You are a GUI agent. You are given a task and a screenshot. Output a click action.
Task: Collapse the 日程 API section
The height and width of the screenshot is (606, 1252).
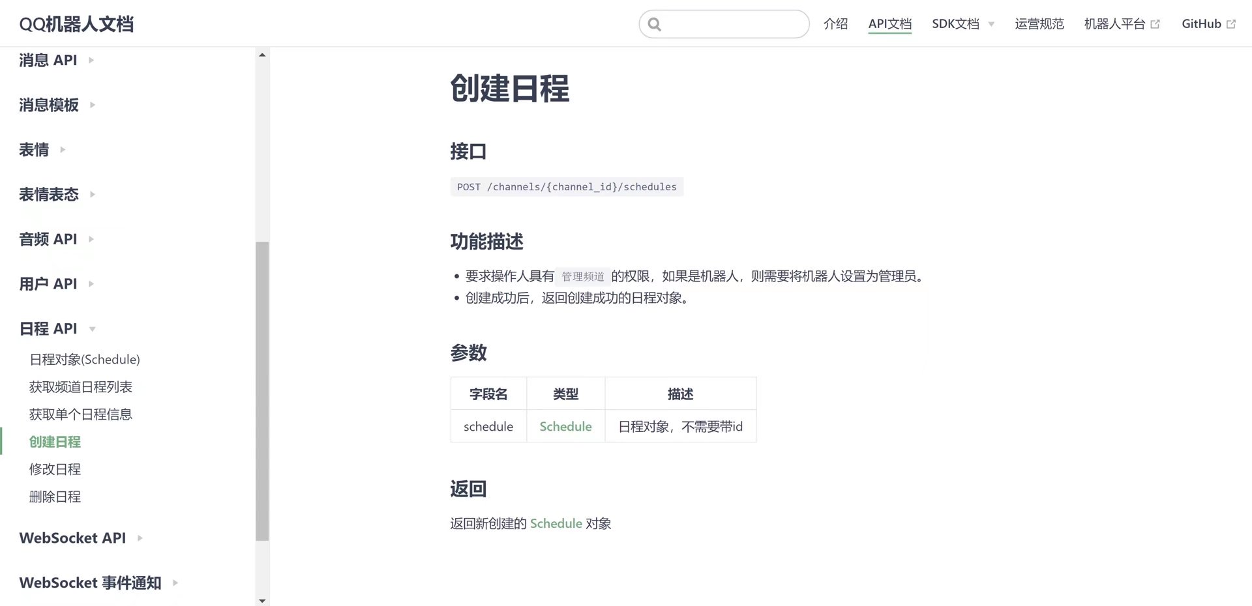(48, 328)
